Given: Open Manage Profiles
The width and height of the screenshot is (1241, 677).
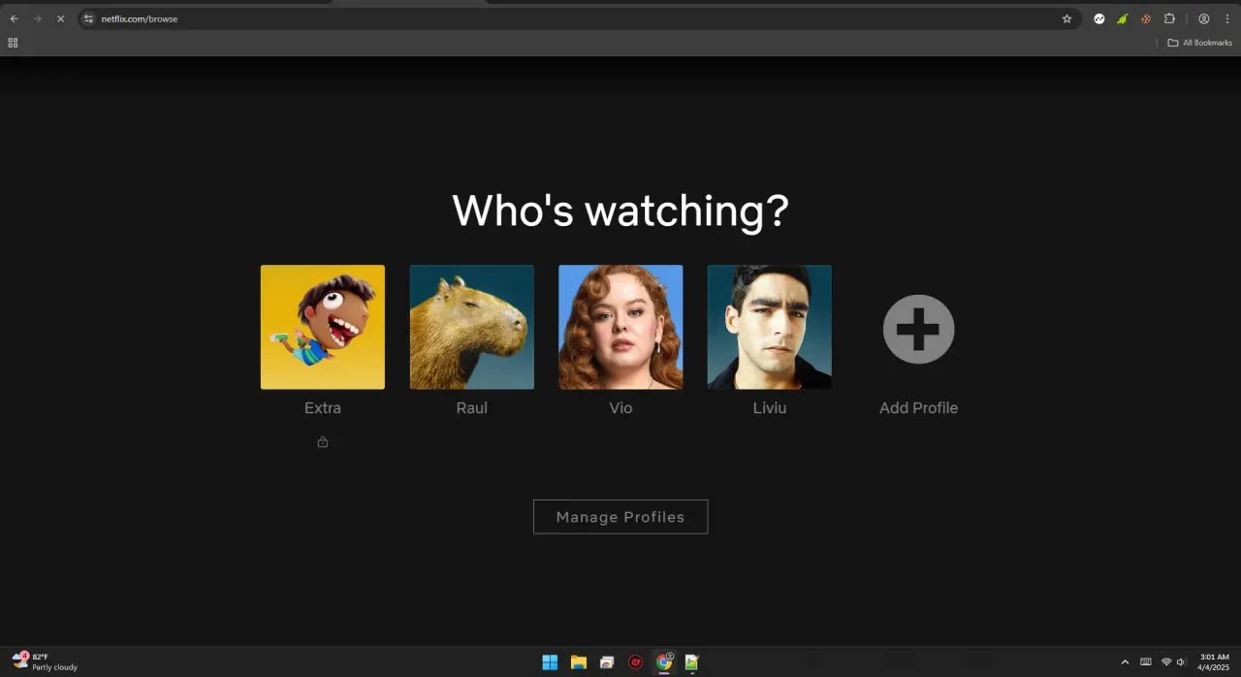Looking at the screenshot, I should pos(620,517).
